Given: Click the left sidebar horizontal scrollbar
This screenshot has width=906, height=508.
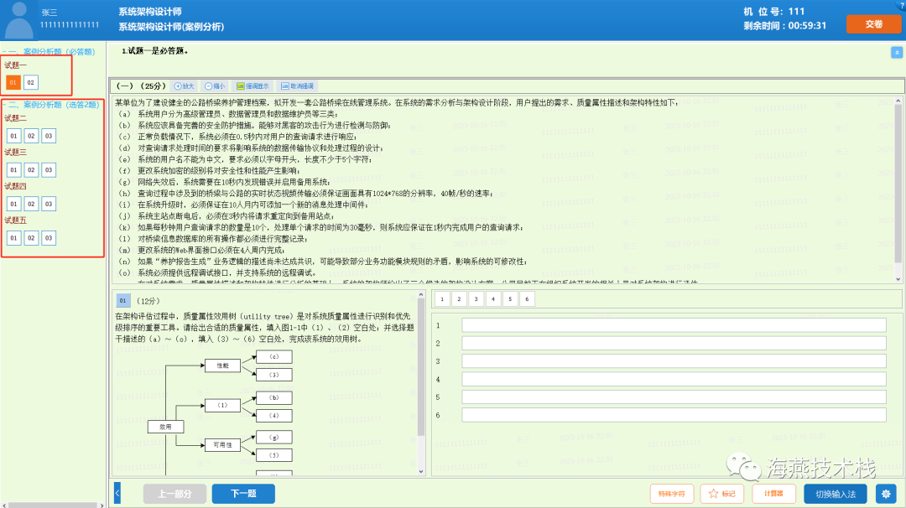Looking at the screenshot, I should (x=53, y=505).
